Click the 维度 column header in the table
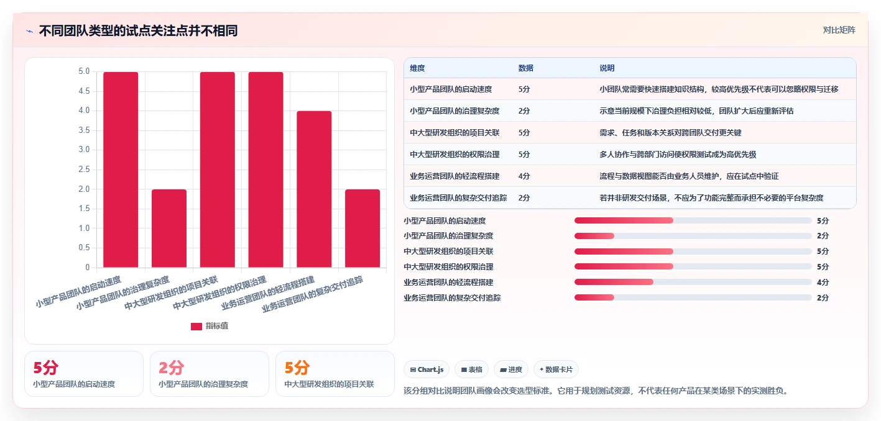 coord(417,68)
